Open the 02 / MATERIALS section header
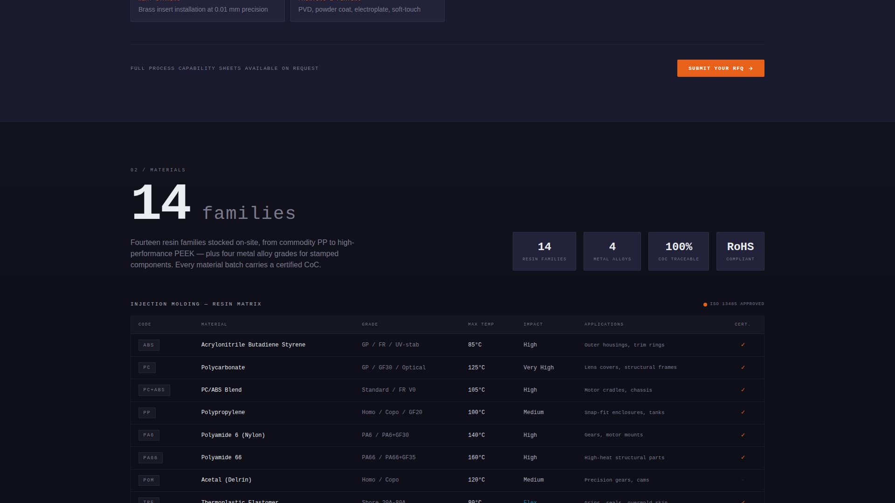The image size is (895, 503). point(158,170)
